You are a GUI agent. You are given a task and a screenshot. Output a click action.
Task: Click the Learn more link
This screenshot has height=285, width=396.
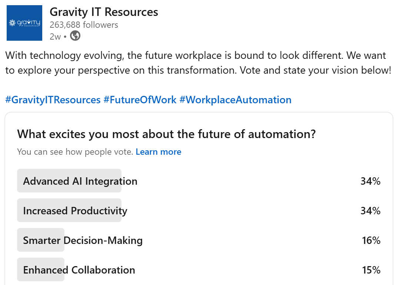pyautogui.click(x=159, y=152)
